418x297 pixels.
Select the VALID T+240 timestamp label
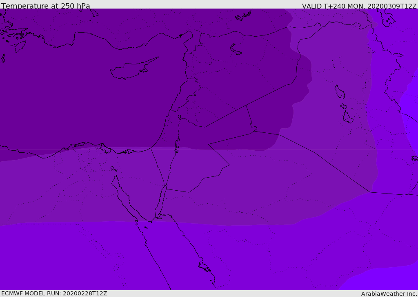click(x=359, y=6)
